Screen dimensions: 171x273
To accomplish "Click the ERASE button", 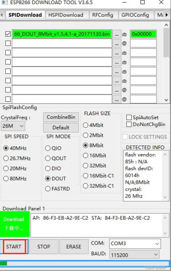I will click(74, 246).
